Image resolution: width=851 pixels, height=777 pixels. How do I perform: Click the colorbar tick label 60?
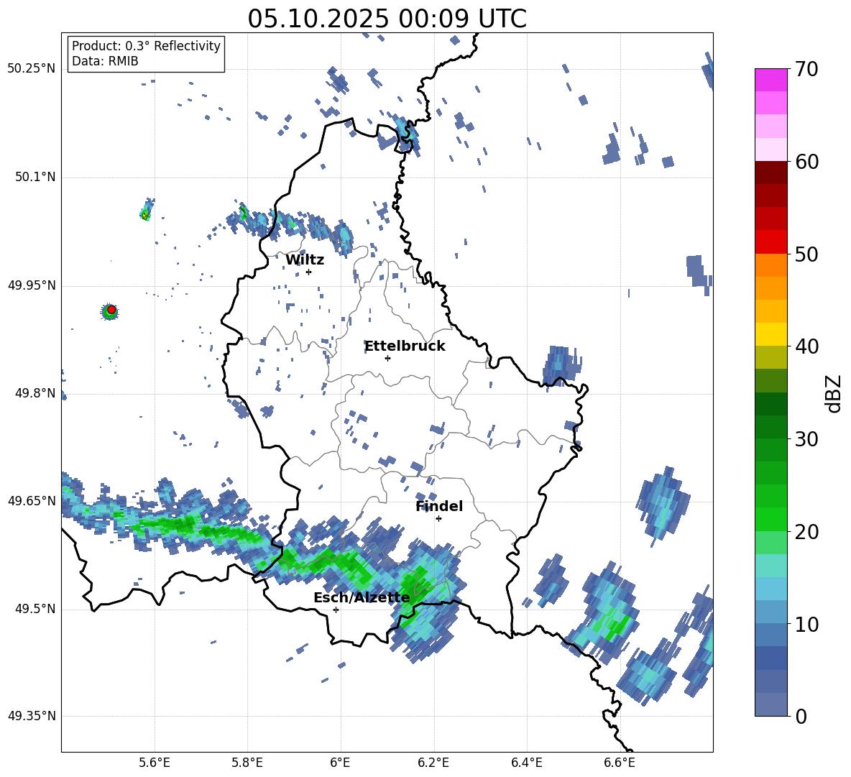point(806,162)
